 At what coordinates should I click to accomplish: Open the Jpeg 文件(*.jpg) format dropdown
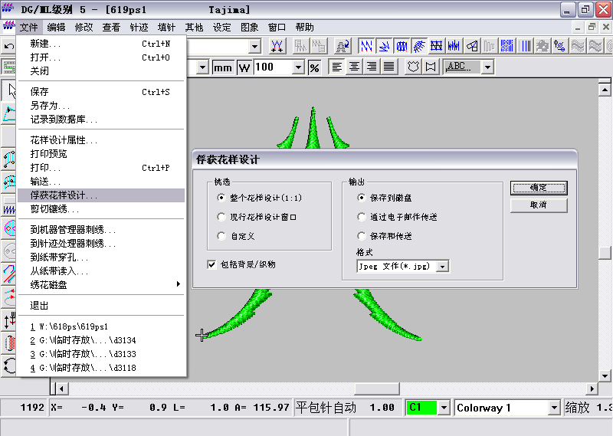coord(442,267)
